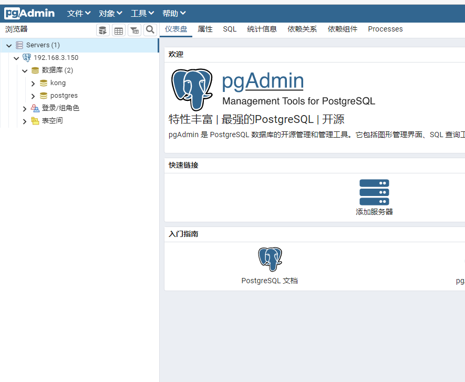Click the 登录/组角色 roles icon
The height and width of the screenshot is (382, 465).
click(35, 108)
